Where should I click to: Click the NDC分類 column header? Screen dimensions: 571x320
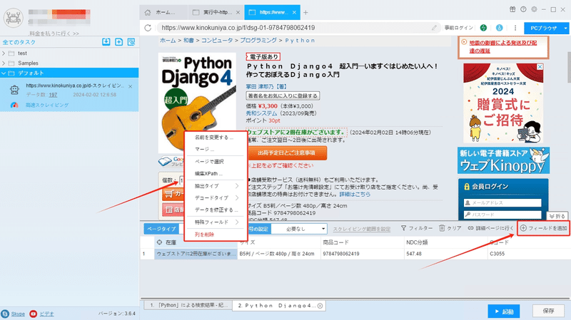point(445,242)
